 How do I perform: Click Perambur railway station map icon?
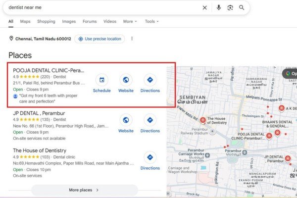(245, 152)
